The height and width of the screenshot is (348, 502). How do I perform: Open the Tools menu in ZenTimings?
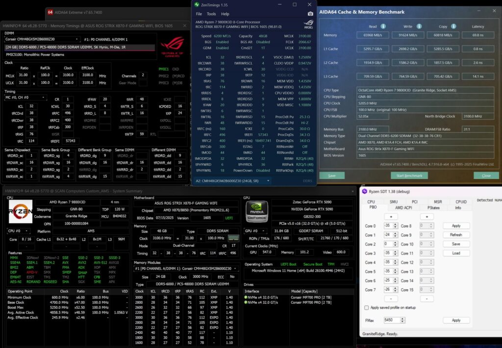(211, 14)
